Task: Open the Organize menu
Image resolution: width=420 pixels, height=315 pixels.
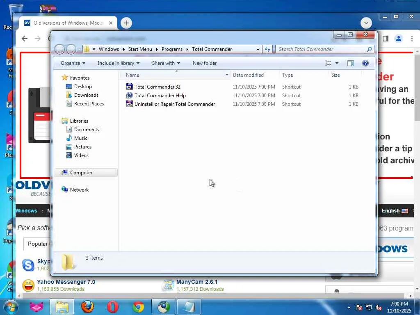Action: [x=73, y=63]
